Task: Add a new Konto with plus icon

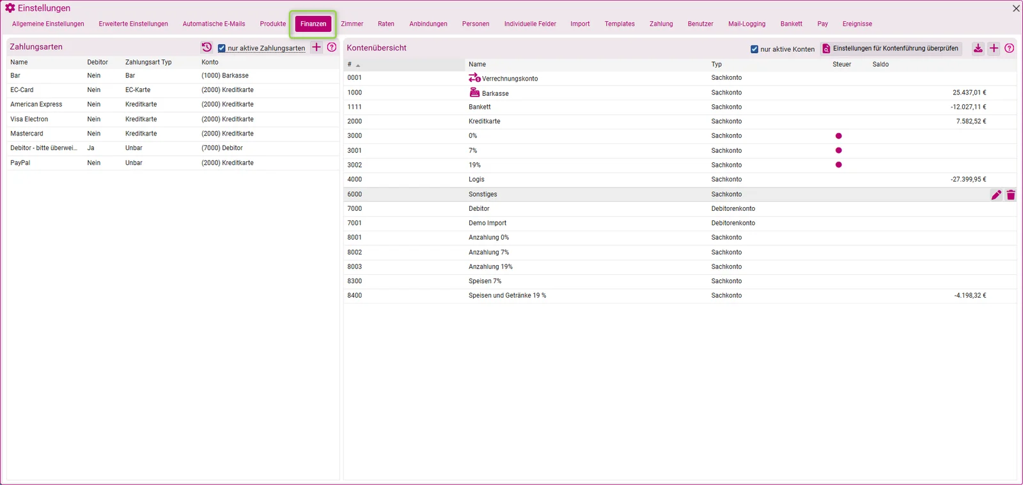Action: coord(994,49)
